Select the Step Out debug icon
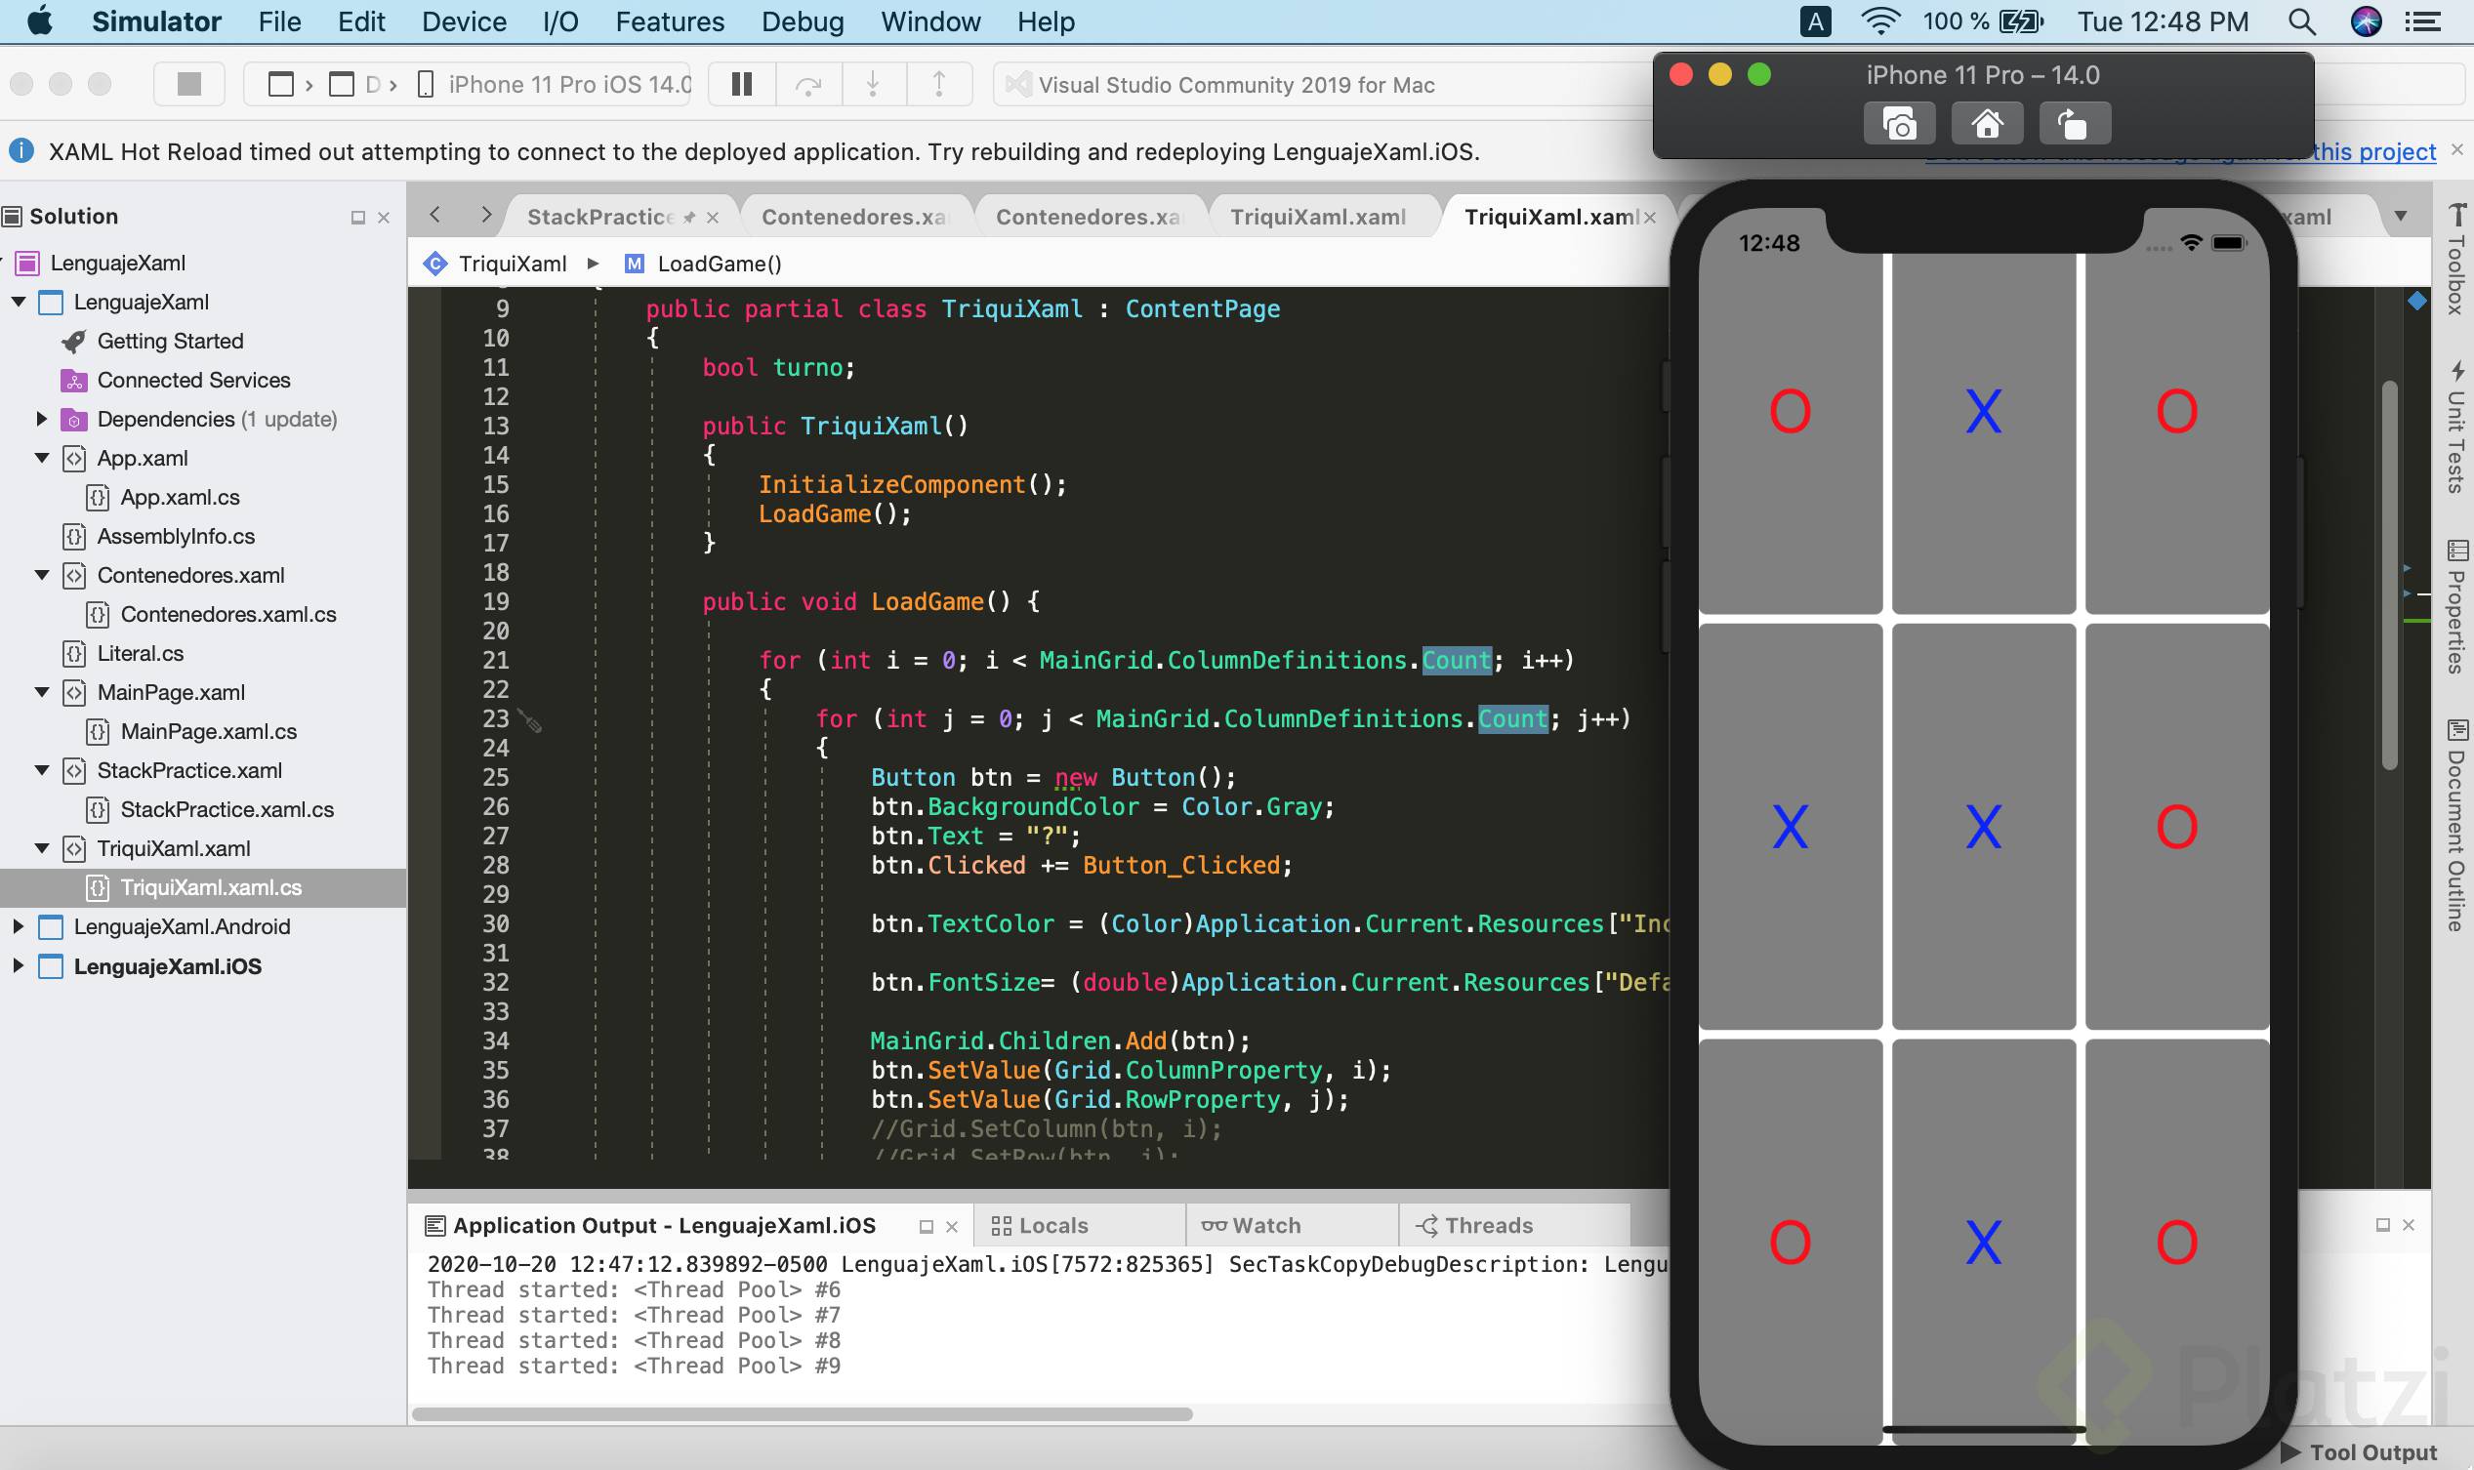This screenshot has height=1470, width=2474. click(x=937, y=84)
